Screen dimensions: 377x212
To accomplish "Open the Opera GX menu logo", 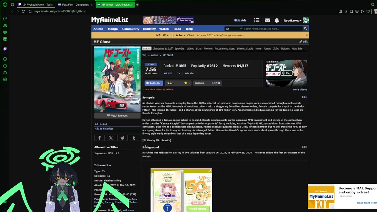I will tap(5, 4).
